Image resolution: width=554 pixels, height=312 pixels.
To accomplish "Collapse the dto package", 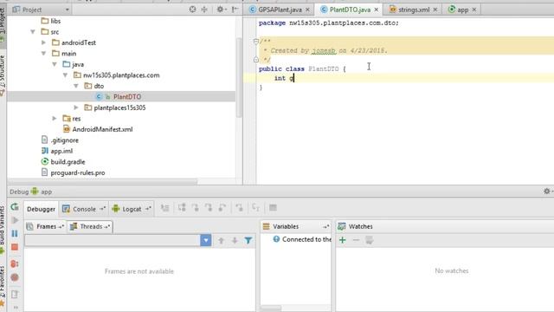I will tap(76, 86).
